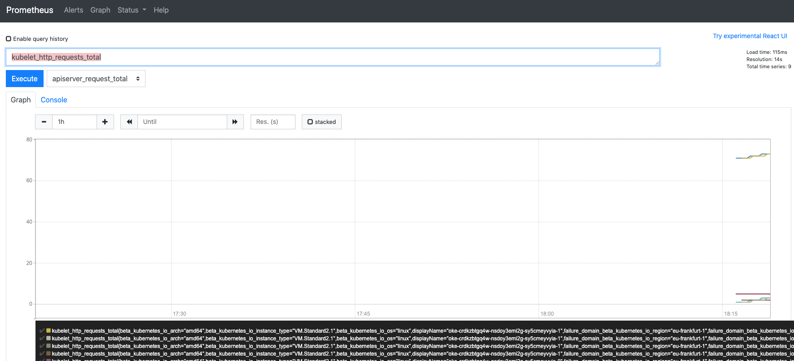The image size is (794, 361).
Task: Click the Prometheus brand link
Action: (x=30, y=10)
